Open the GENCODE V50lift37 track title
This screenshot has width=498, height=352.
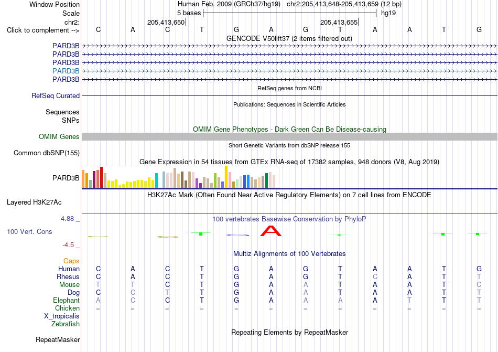(289, 38)
